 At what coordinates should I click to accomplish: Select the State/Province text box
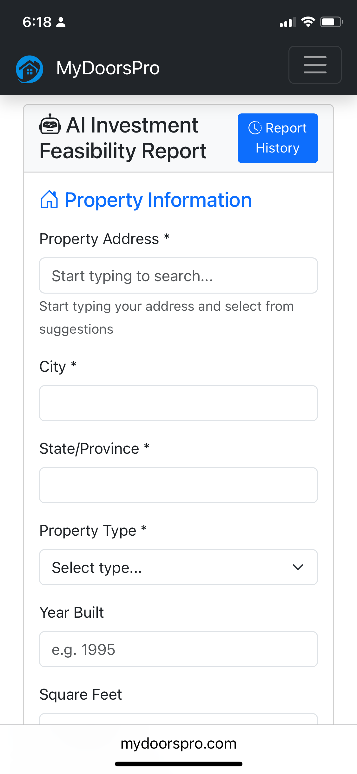[x=178, y=485]
